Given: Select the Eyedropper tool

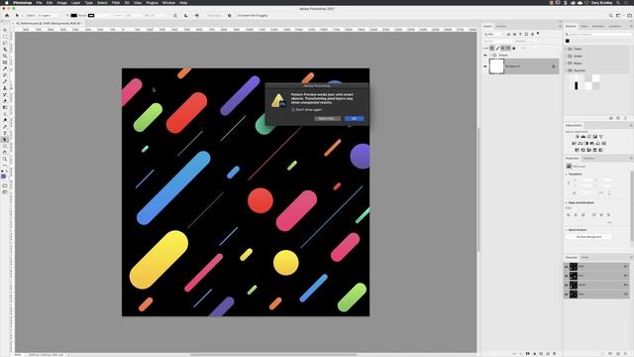Looking at the screenshot, I should click(x=5, y=68).
